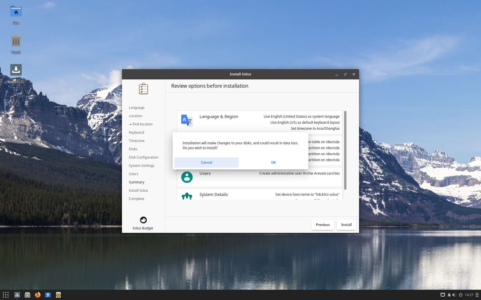The height and width of the screenshot is (300, 481).
Task: Click the host-name 'h4ck3rz-solus' line
Action: 307,195
